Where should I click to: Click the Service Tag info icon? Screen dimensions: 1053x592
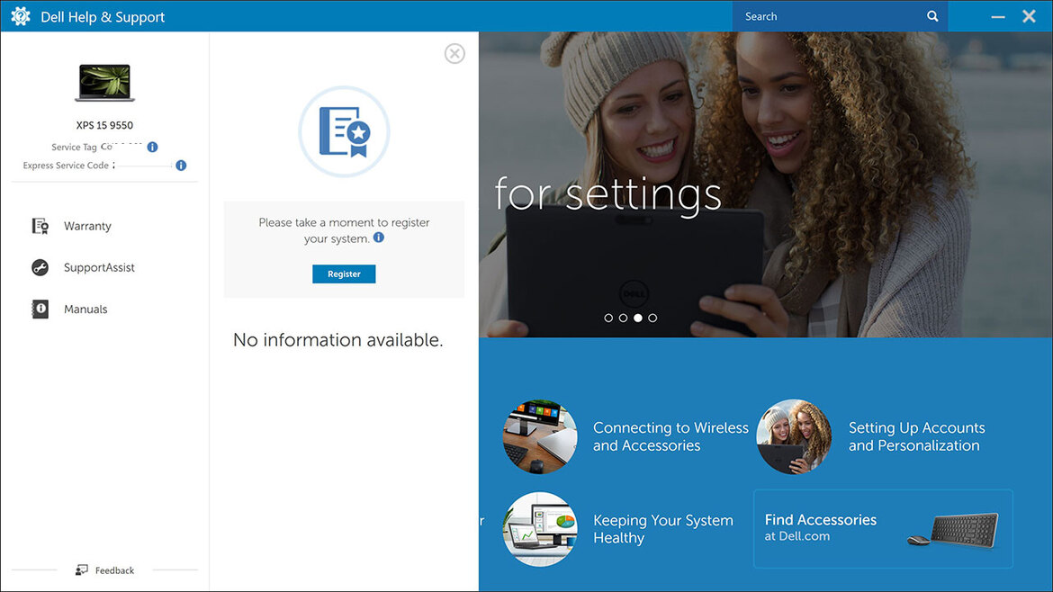(x=152, y=147)
